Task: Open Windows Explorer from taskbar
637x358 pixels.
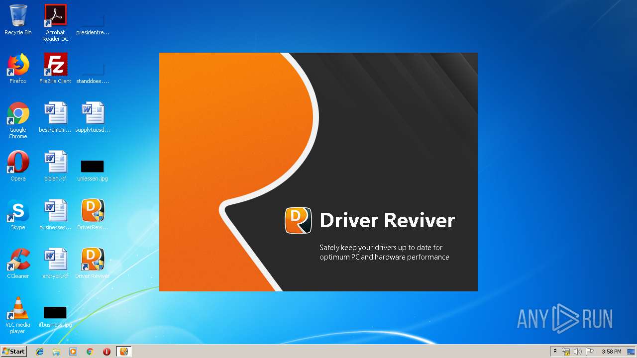Action: coord(56,352)
